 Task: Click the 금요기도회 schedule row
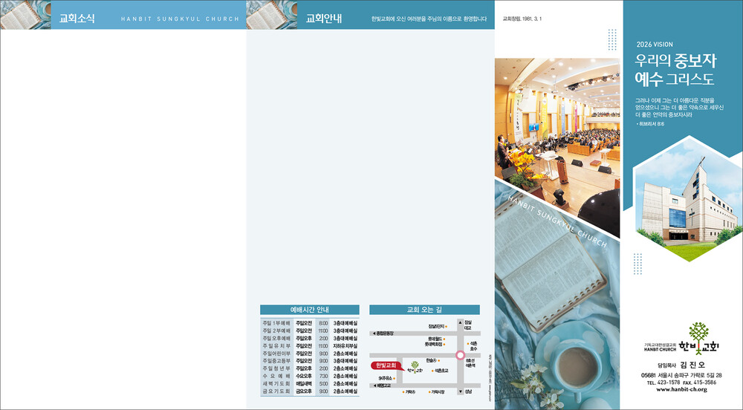[x=309, y=391]
